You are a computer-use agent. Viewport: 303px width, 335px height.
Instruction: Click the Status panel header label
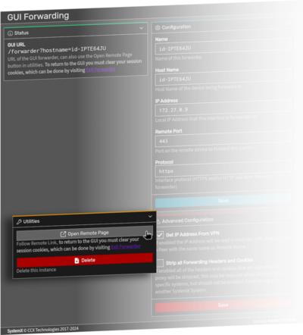pos(21,33)
